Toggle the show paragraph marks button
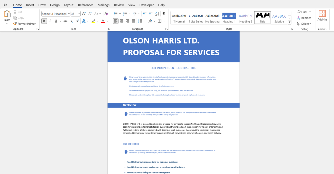The height and width of the screenshot is (174, 334). [x=164, y=14]
